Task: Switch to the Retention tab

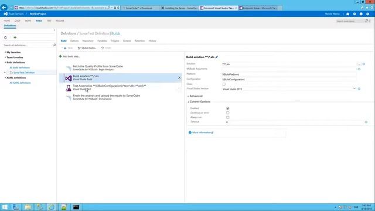Action: click(x=140, y=41)
